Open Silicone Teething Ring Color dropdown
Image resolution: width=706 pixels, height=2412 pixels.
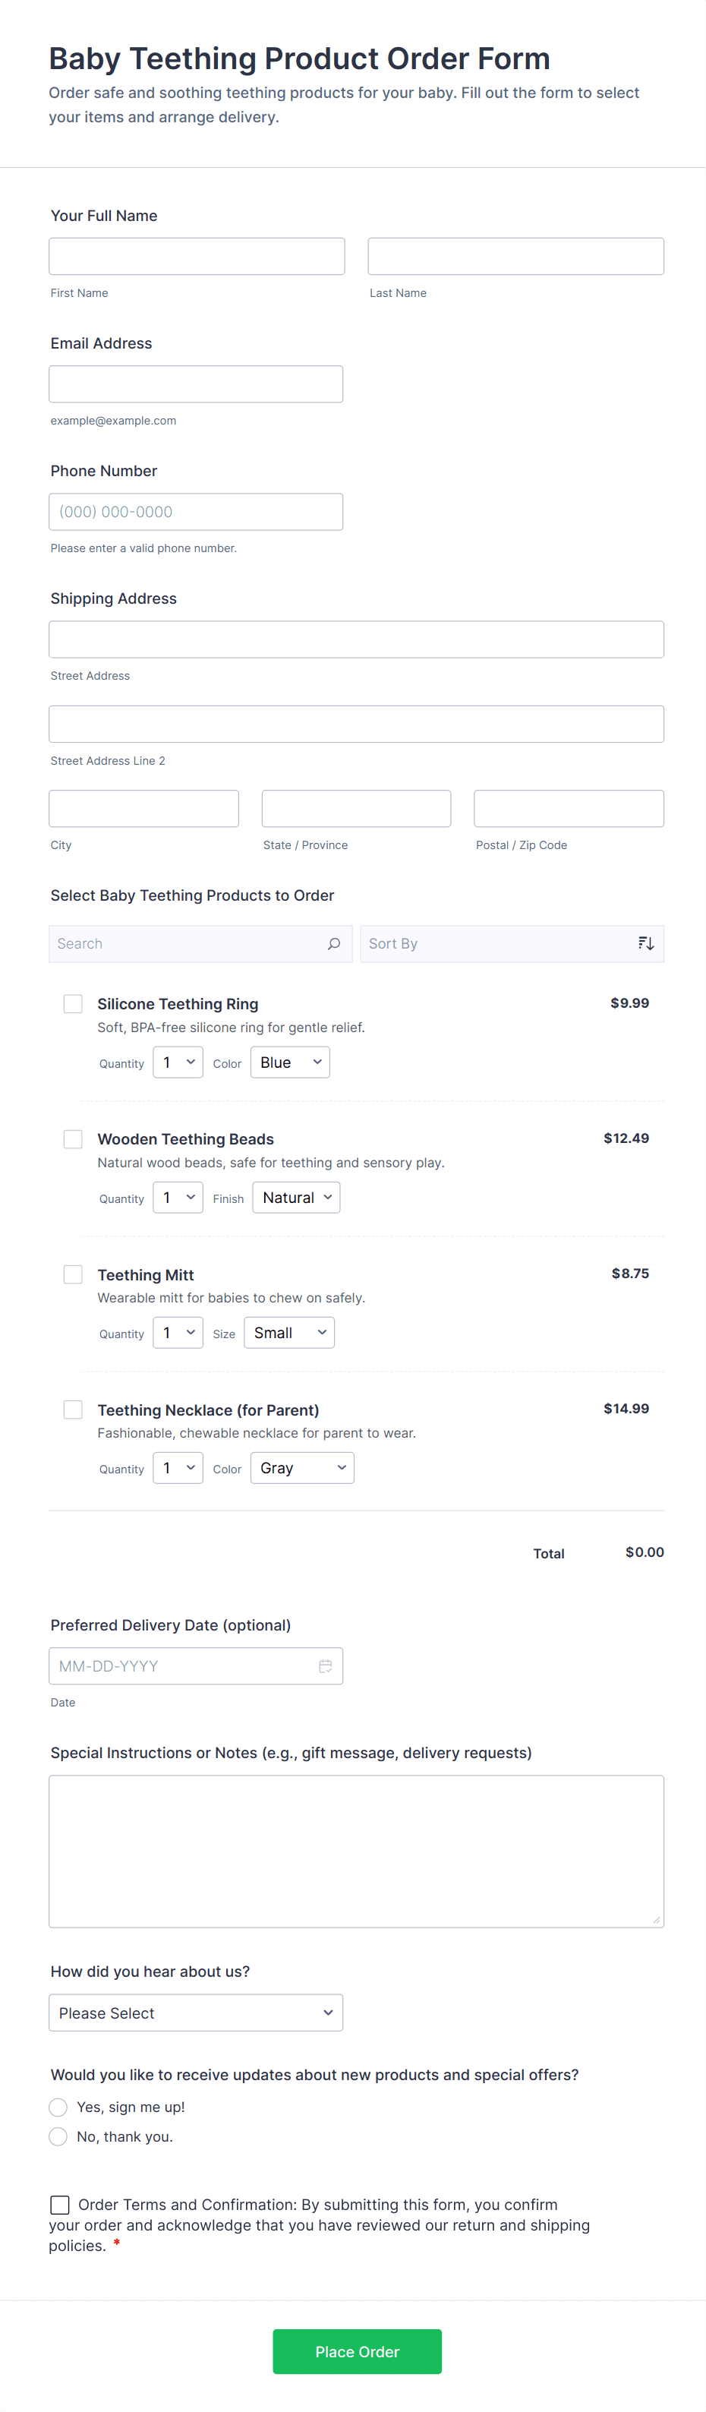pos(290,1062)
